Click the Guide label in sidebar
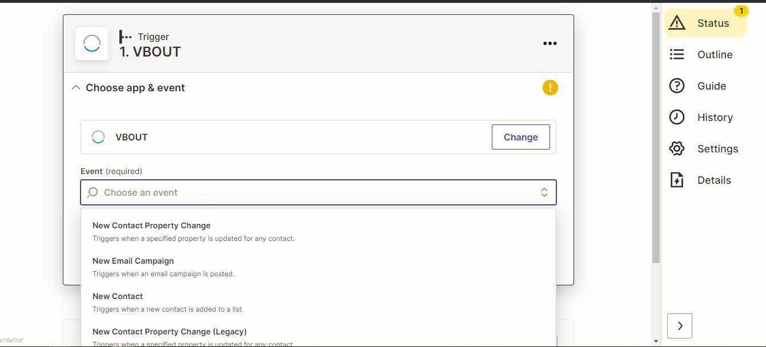The height and width of the screenshot is (347, 766). (x=712, y=86)
